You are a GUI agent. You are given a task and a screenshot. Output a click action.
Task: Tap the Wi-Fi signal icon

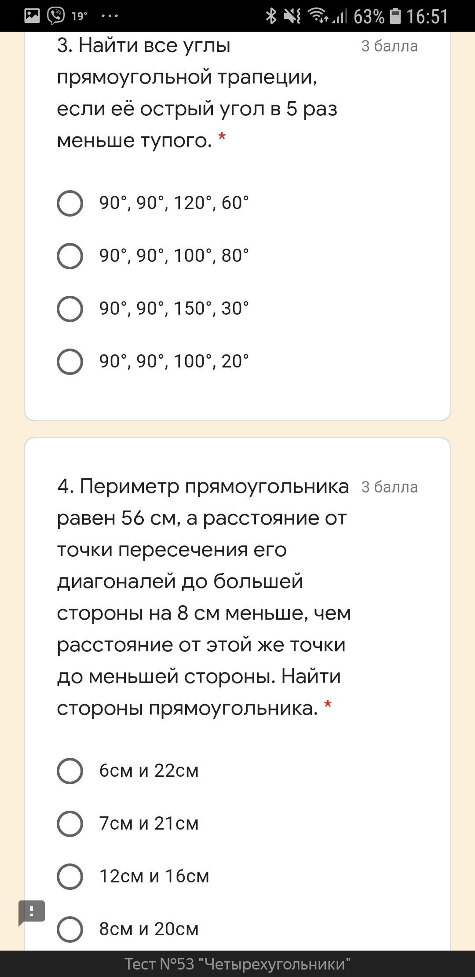point(318,16)
